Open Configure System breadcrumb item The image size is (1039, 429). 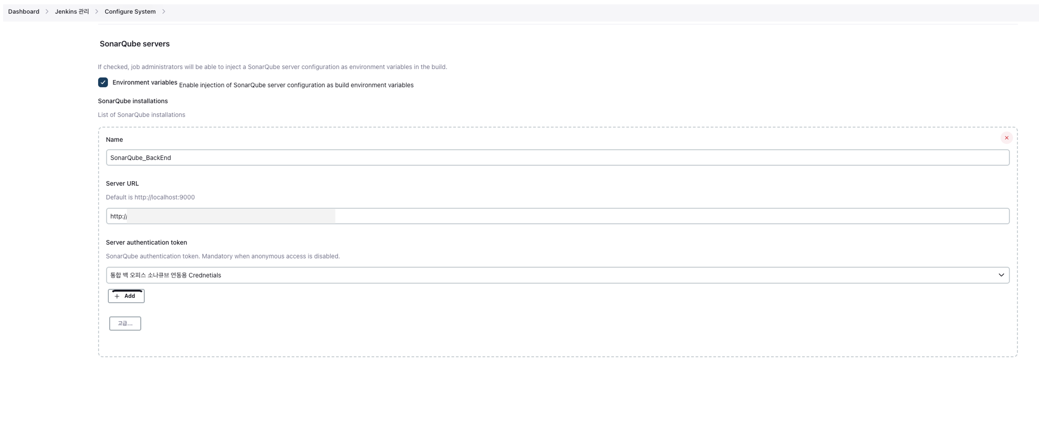pyautogui.click(x=130, y=11)
